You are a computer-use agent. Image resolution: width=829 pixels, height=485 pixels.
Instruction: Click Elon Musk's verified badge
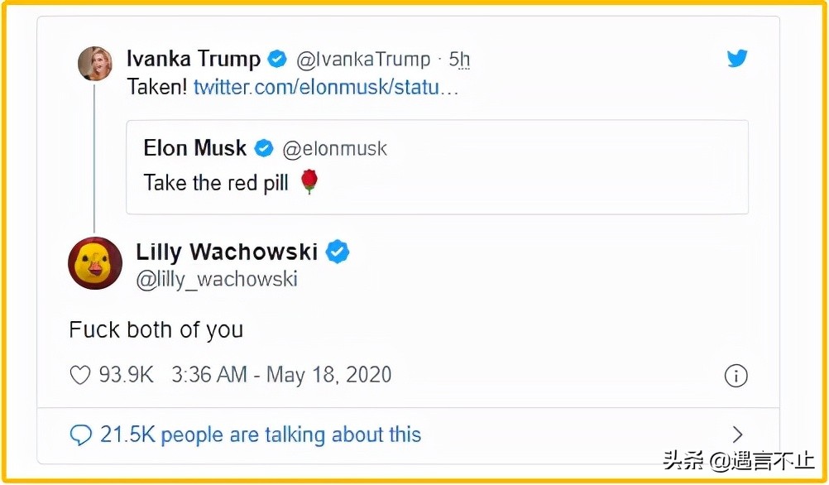coord(264,149)
